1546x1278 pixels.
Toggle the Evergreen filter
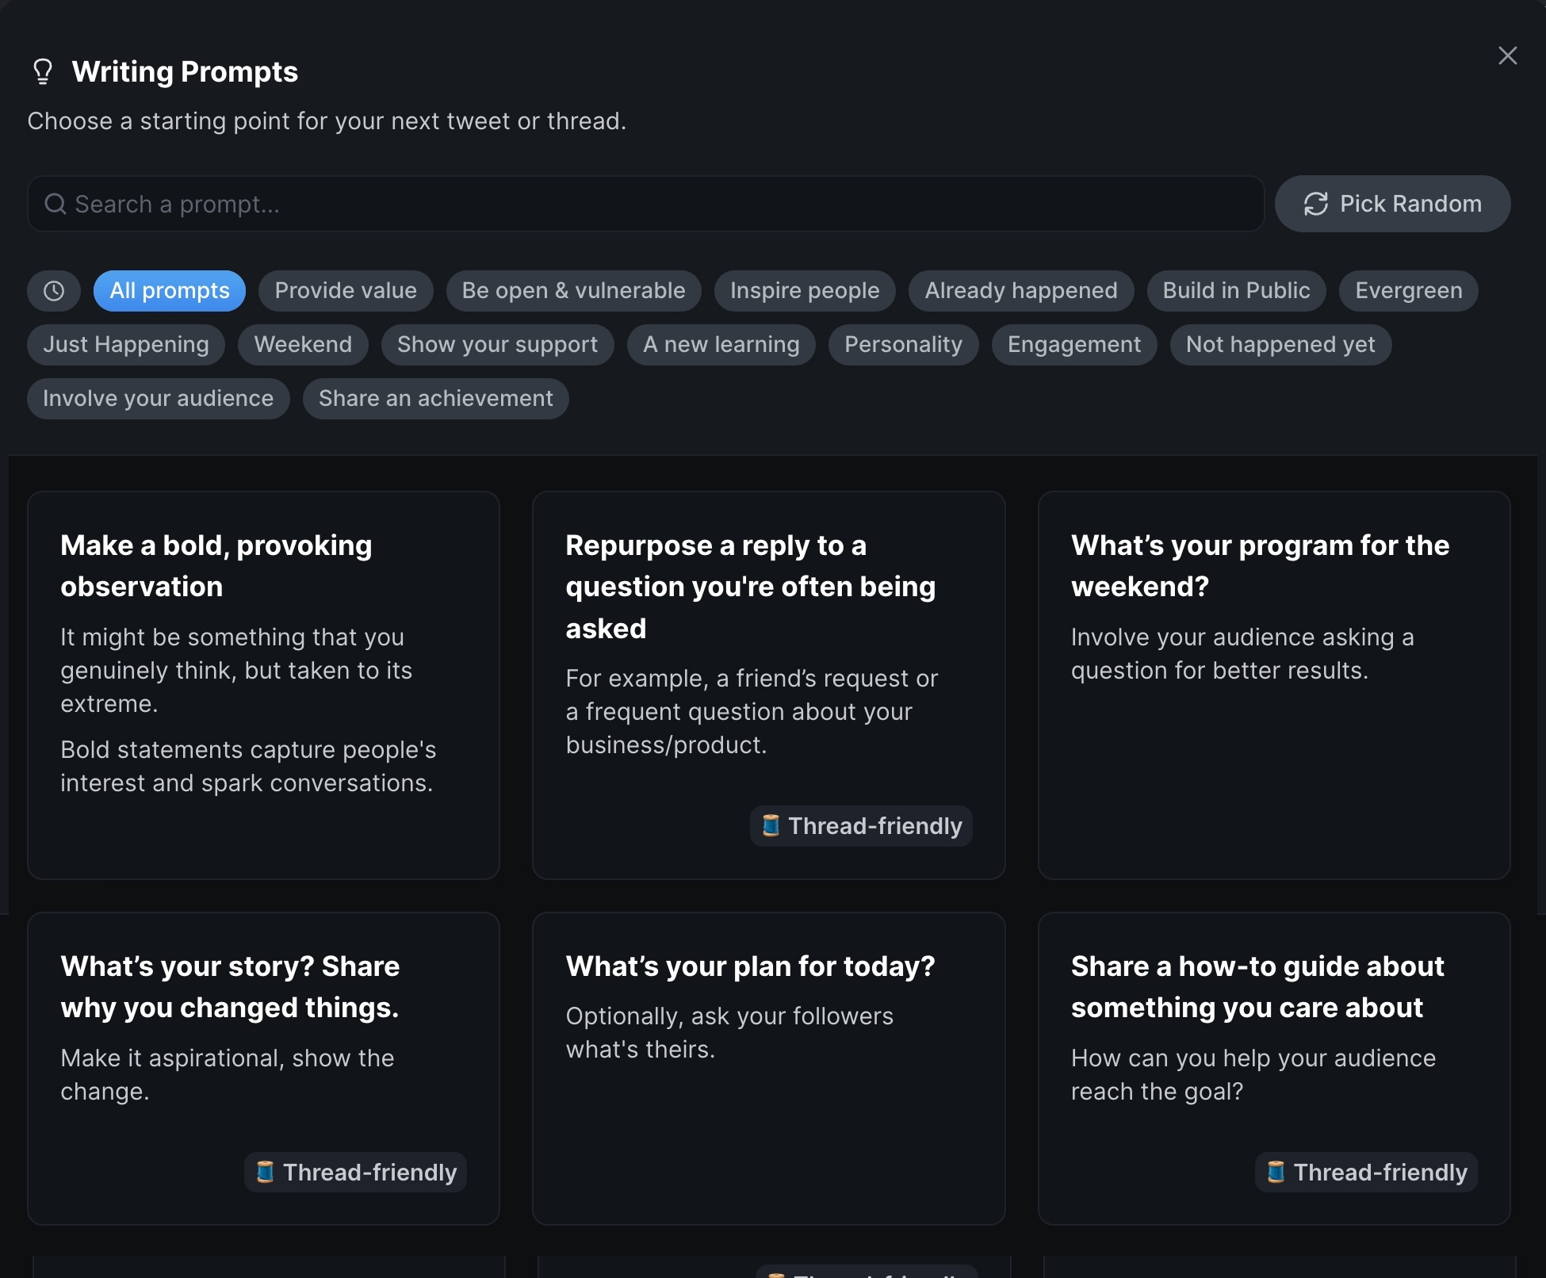coord(1408,291)
